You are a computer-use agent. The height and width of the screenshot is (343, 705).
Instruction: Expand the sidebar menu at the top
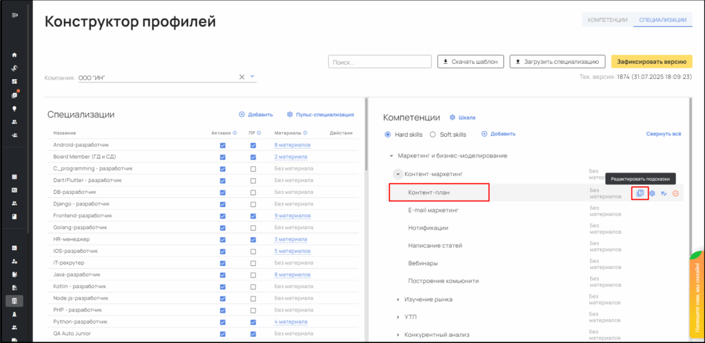(14, 15)
